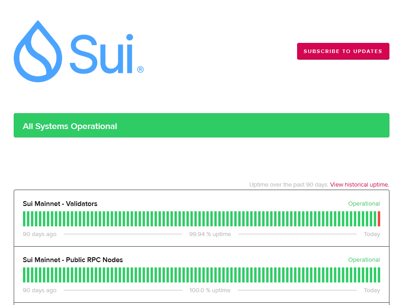Click 'Uptime over the past 90 days.' text

(289, 185)
